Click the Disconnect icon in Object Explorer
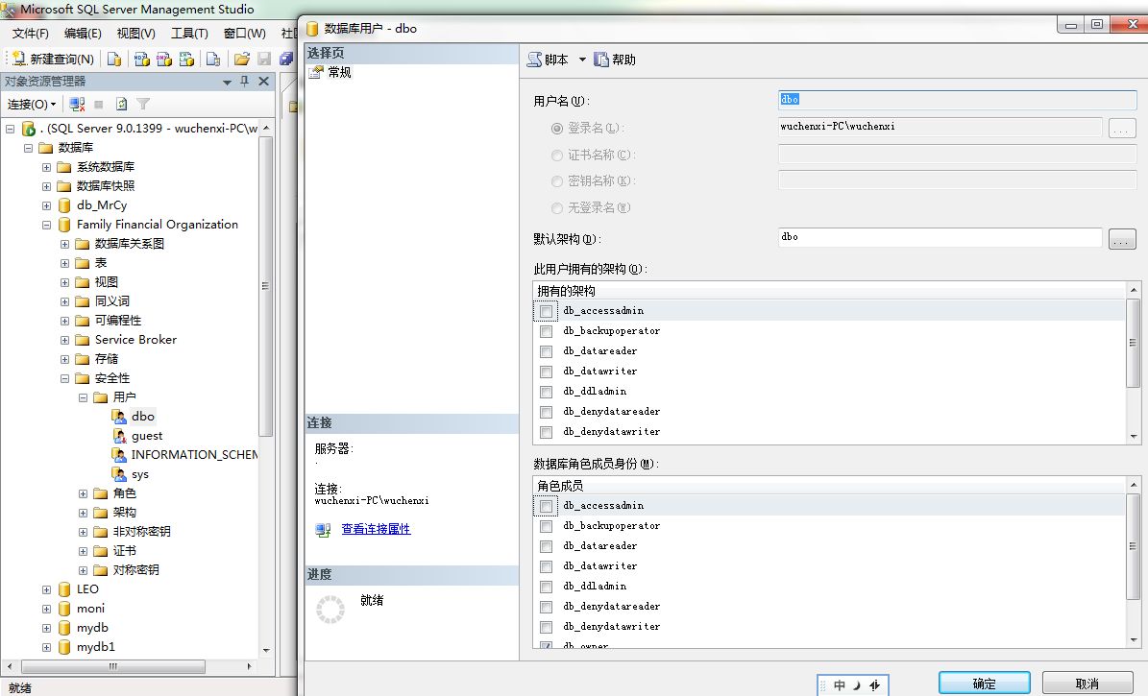This screenshot has height=696, width=1148. (77, 104)
